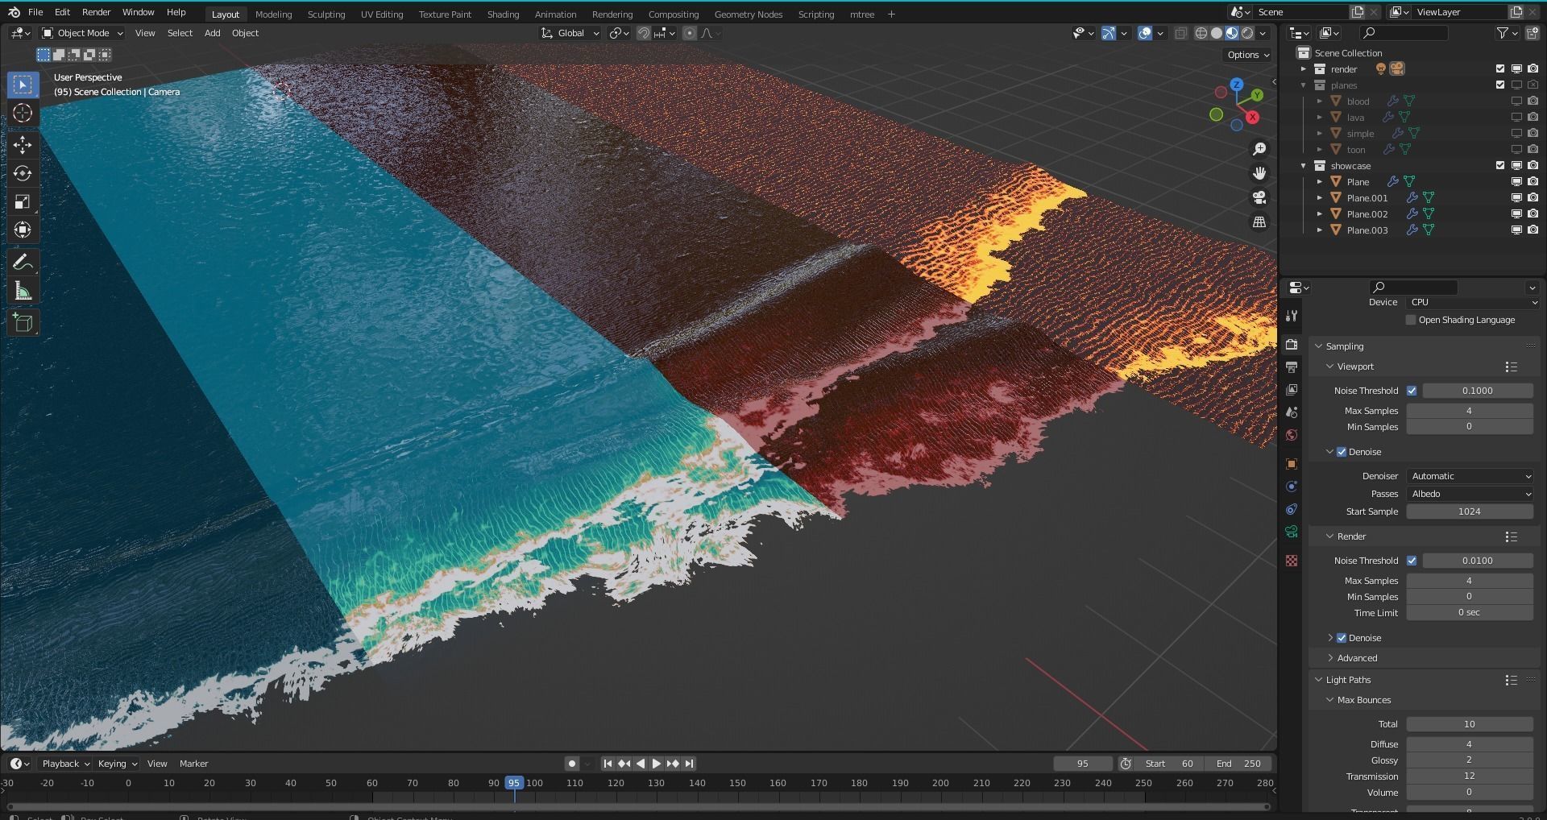Click the Total max bounces value 10
1547x820 pixels.
tap(1470, 724)
